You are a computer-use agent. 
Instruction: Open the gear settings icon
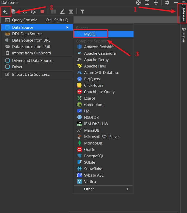click(x=167, y=3)
